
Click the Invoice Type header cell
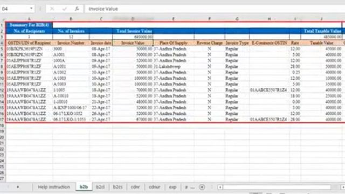tap(237, 43)
